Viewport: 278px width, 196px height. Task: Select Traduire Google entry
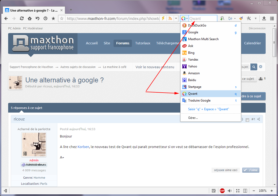[x=211, y=100]
